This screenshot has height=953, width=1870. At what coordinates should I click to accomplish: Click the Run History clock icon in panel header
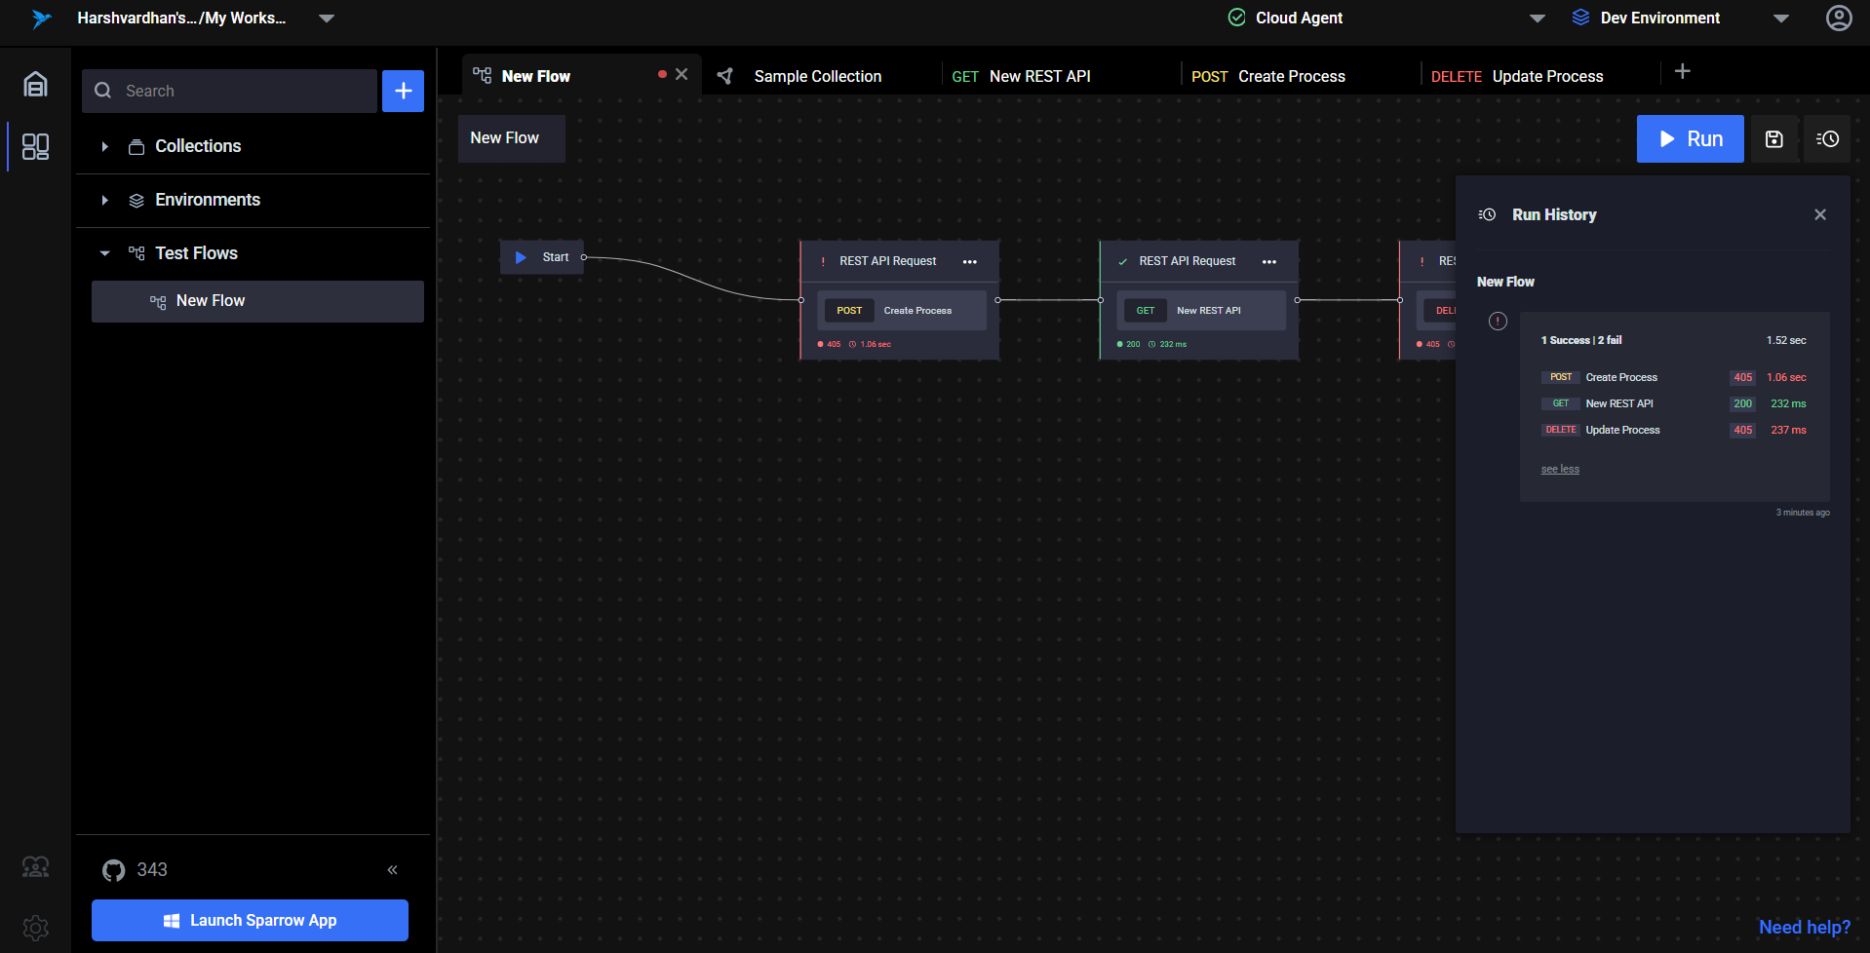click(1487, 214)
